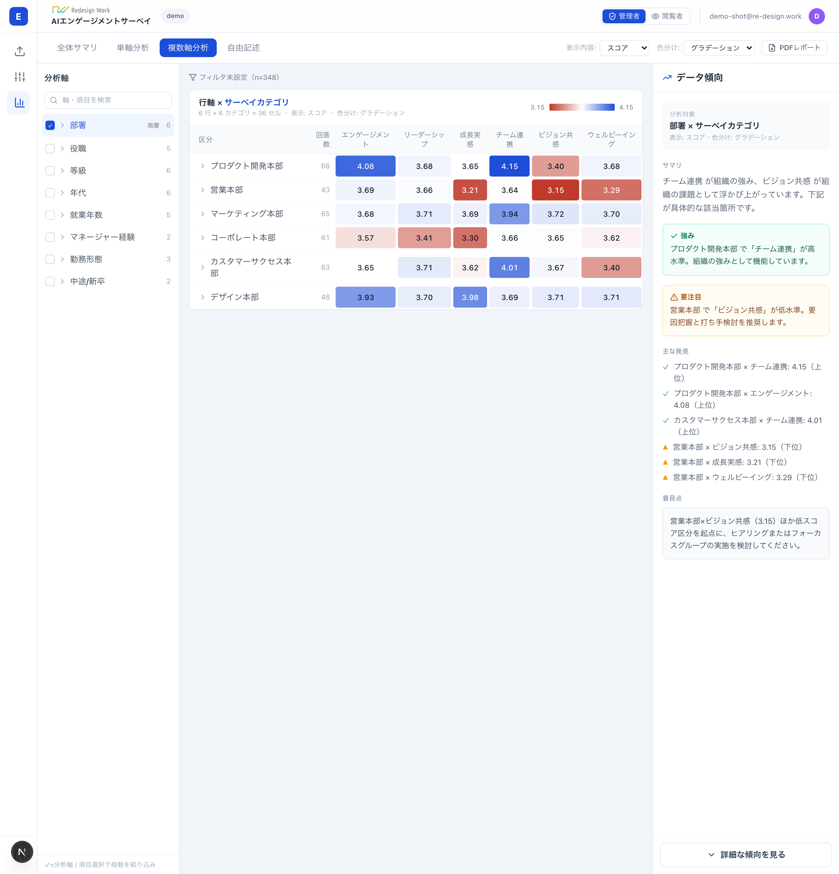Open the 色分け グラデーション dropdown
839x874 pixels.
pos(719,48)
